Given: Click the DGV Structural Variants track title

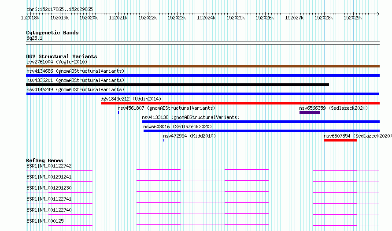Looking at the screenshot, I should click(x=62, y=56).
